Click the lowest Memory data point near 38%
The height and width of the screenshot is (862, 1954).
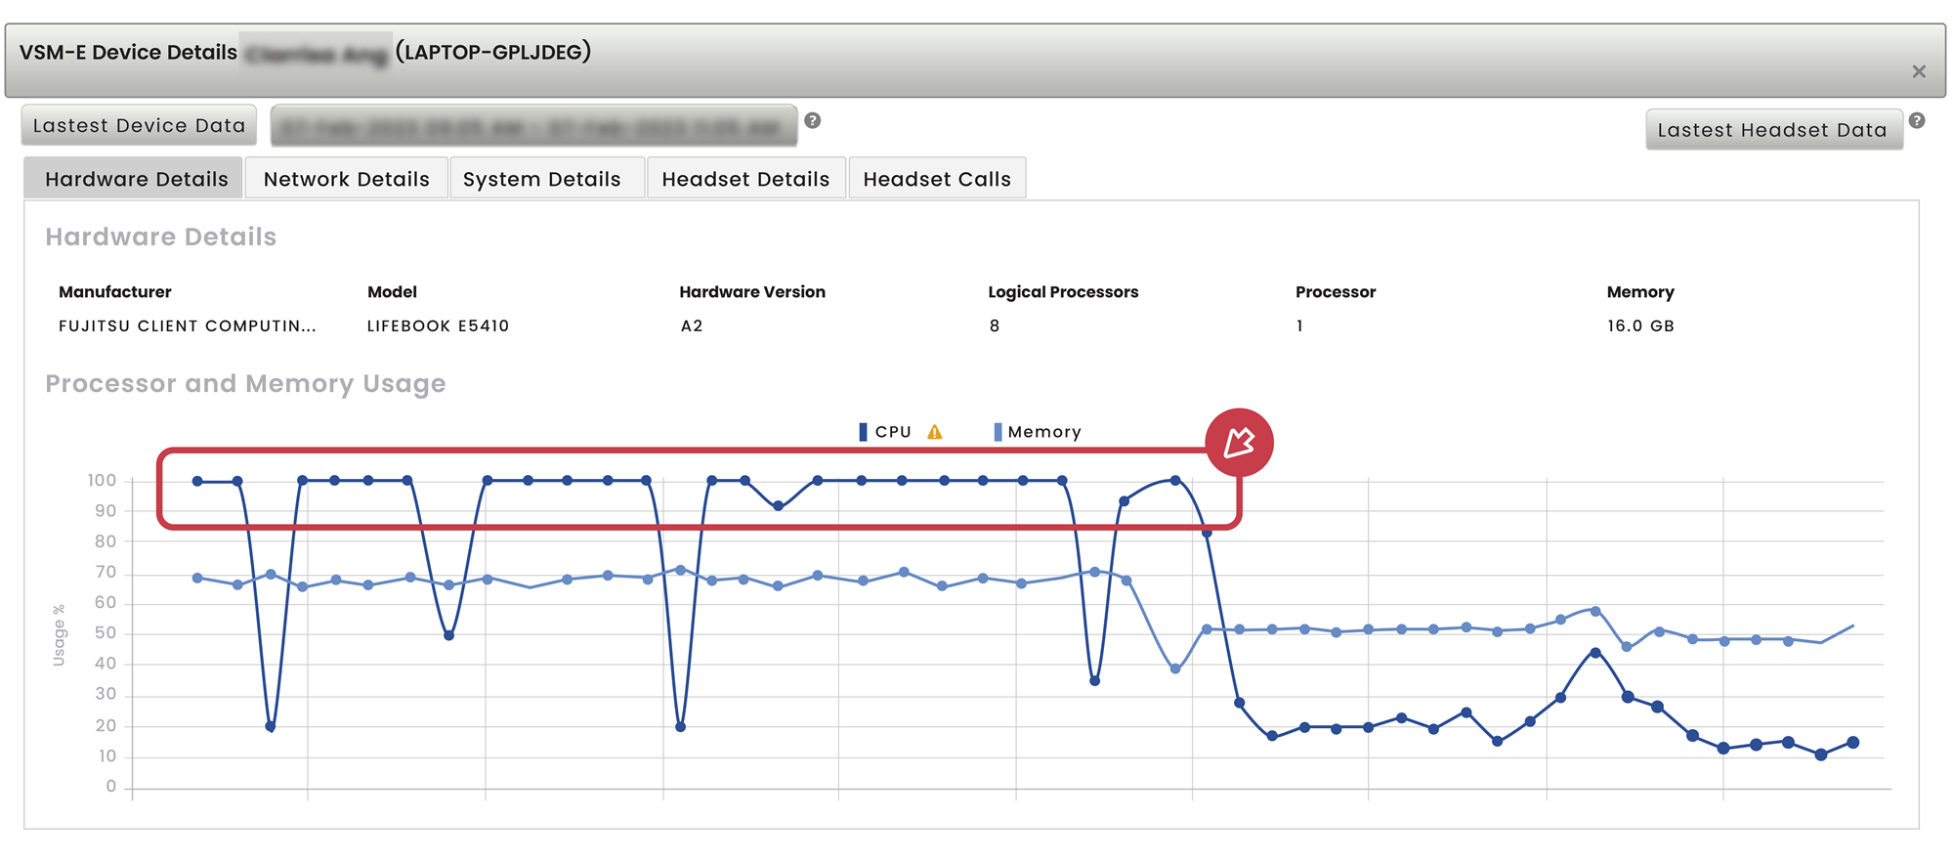point(1175,669)
